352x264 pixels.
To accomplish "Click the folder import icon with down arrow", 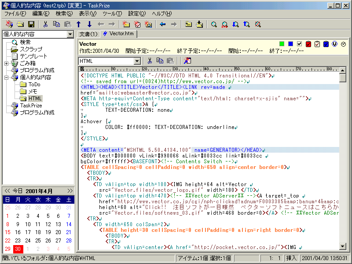I will pyautogui.click(x=199, y=24).
